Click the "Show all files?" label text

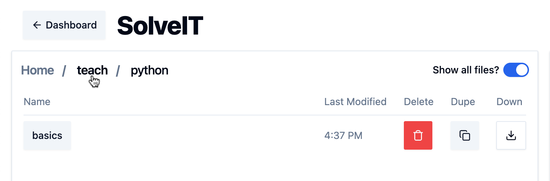coord(466,70)
